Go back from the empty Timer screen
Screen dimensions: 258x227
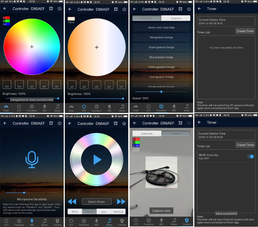coord(199,9)
